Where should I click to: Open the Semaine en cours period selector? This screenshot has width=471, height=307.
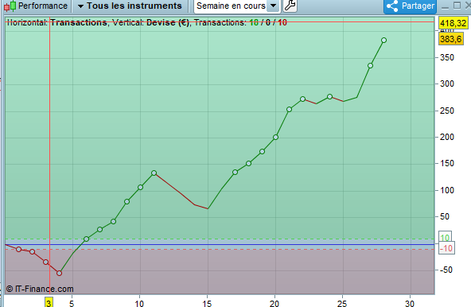pyautogui.click(x=237, y=6)
